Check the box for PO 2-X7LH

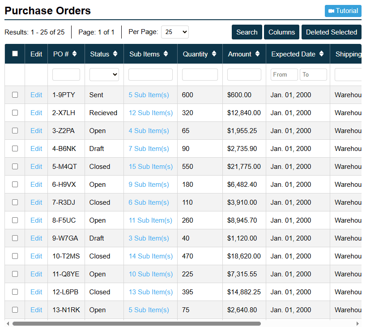point(15,113)
